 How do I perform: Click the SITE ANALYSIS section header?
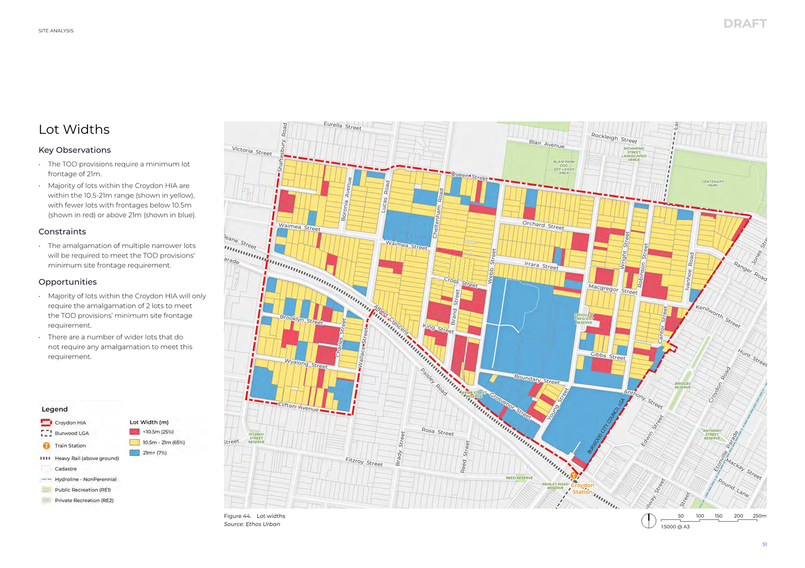56,31
